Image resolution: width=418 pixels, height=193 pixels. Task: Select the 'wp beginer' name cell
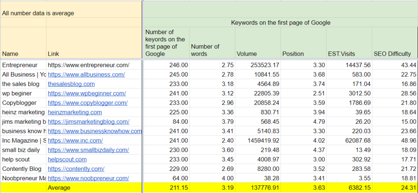pyautogui.click(x=23, y=93)
